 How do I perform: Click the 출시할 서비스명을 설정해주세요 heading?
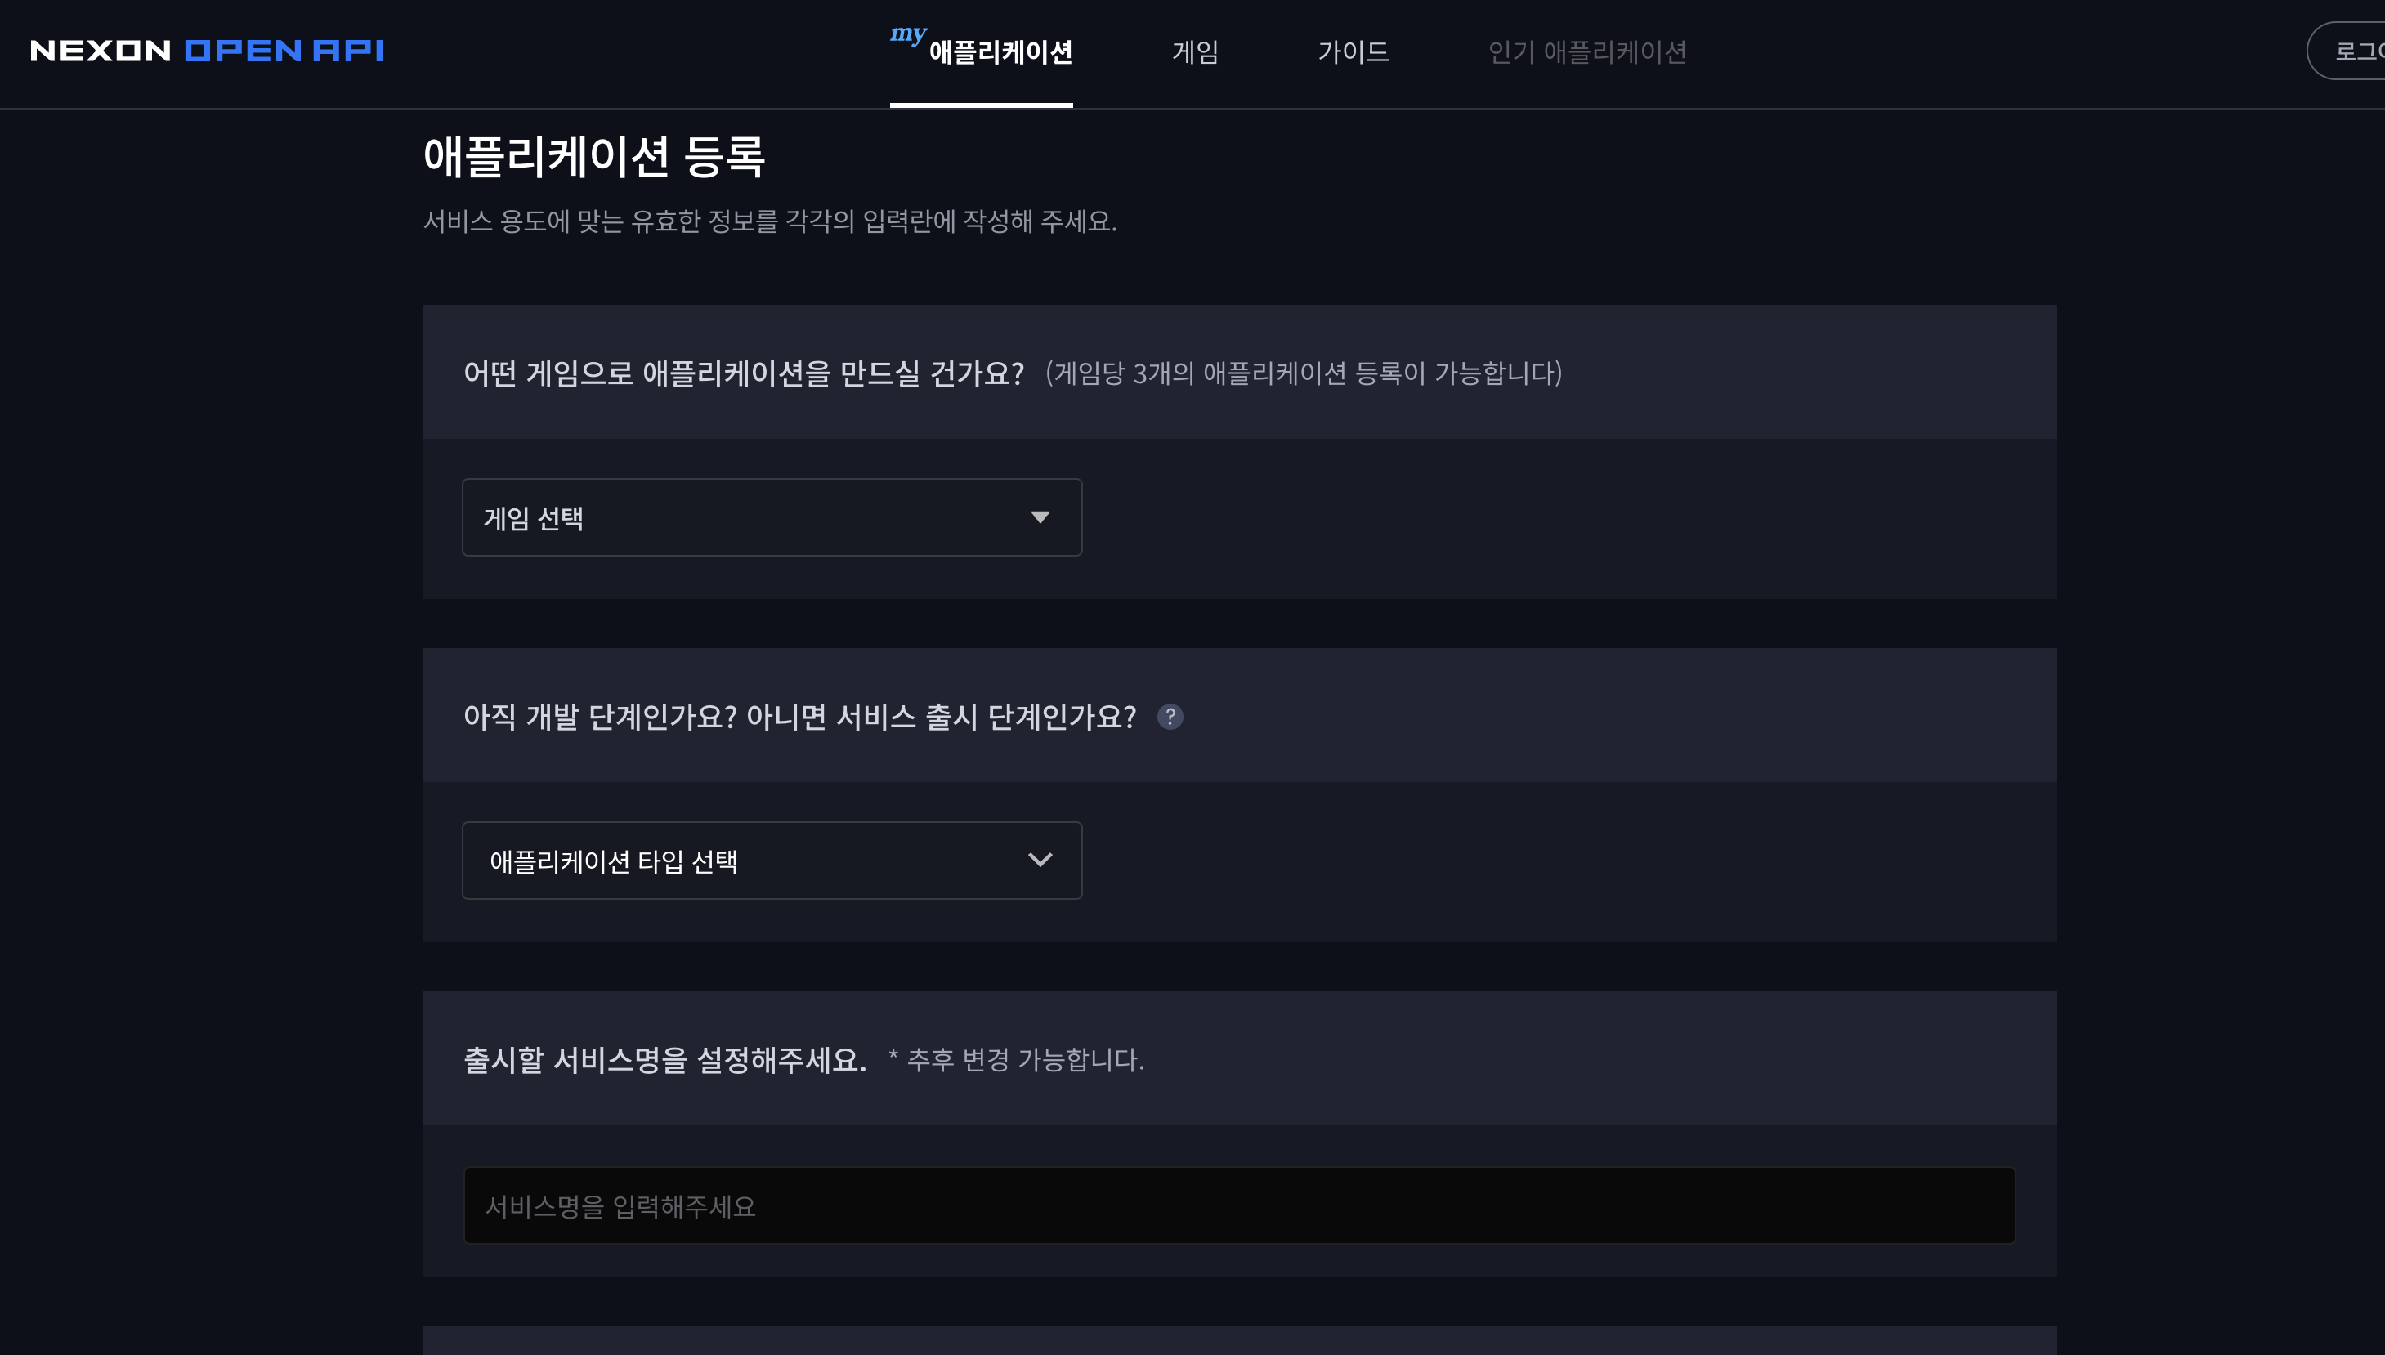click(x=664, y=1060)
